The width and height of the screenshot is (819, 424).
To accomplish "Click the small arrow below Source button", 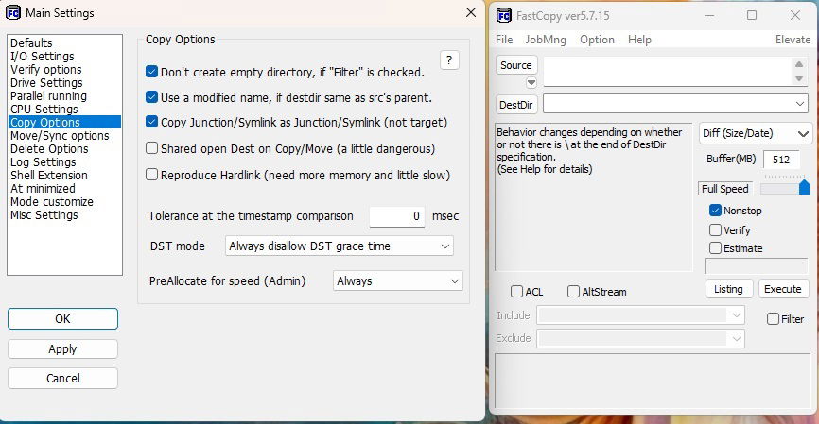I will [x=531, y=82].
